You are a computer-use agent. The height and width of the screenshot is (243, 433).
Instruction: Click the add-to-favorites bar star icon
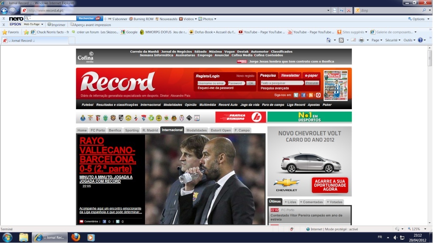(26, 32)
